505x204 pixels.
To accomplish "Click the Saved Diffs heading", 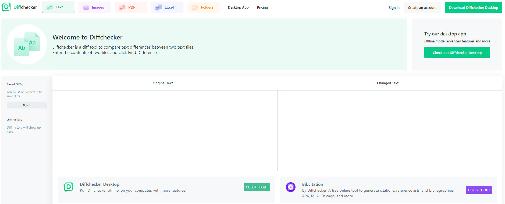I will [x=14, y=84].
